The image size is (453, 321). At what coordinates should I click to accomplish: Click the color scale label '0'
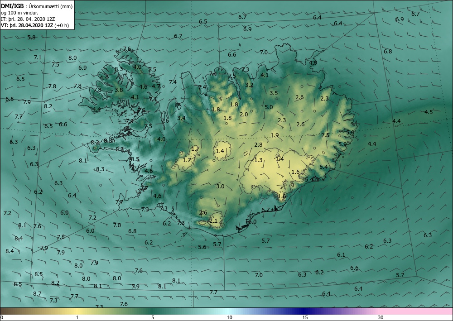(2, 317)
